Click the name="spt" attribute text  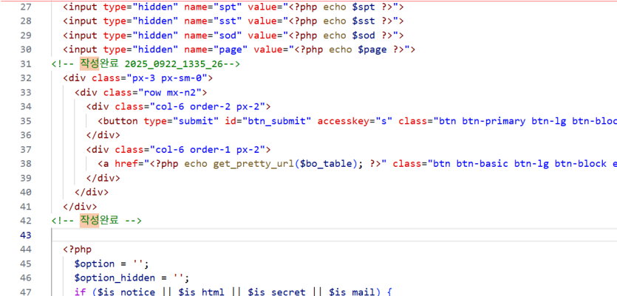(x=213, y=7)
